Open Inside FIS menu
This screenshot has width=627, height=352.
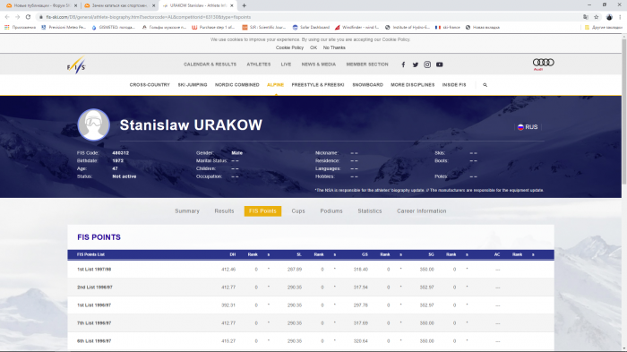(454, 85)
